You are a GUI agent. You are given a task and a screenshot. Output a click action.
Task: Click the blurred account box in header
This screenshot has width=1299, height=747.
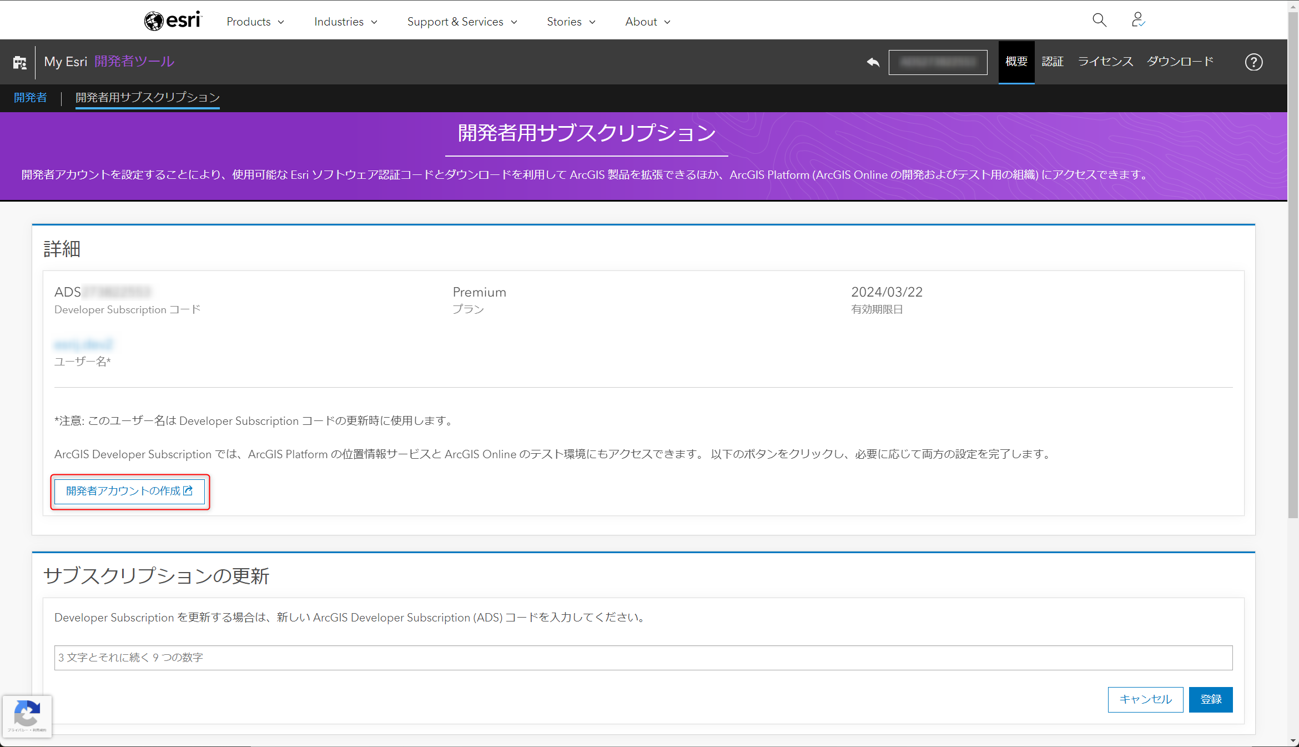938,62
